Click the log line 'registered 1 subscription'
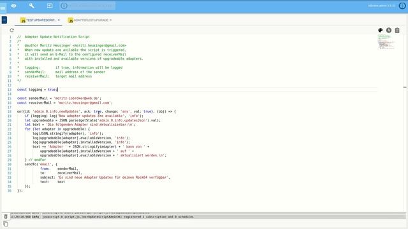Screen dimensions: 408x229 102,217
